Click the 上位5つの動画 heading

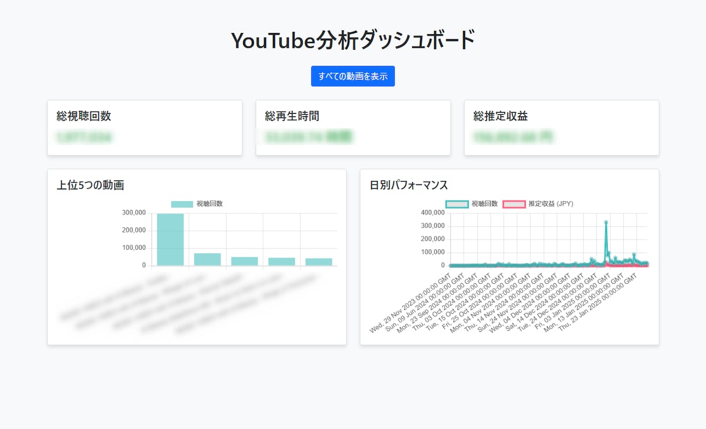90,185
